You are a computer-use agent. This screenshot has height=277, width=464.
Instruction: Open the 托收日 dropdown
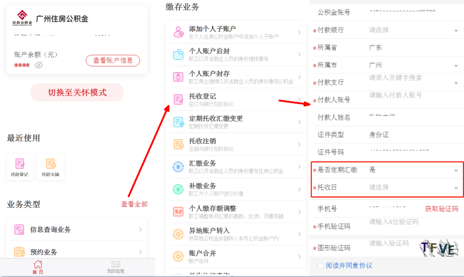(414, 188)
